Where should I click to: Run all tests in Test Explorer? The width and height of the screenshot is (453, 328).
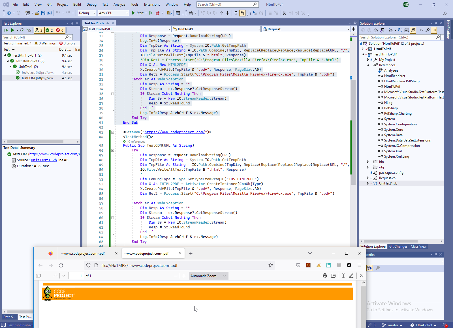pyautogui.click(x=6, y=30)
